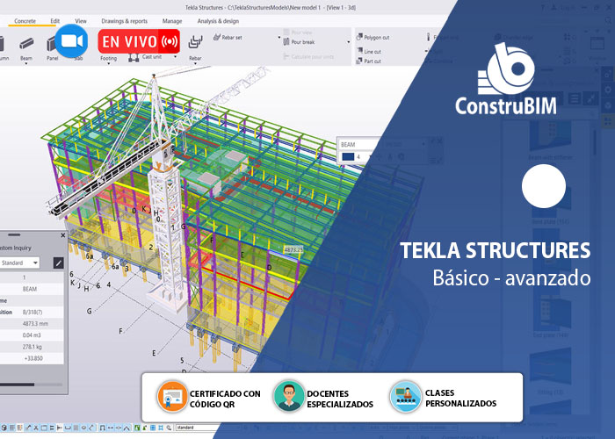Expand the Rebar dropdown arrow

click(195, 63)
